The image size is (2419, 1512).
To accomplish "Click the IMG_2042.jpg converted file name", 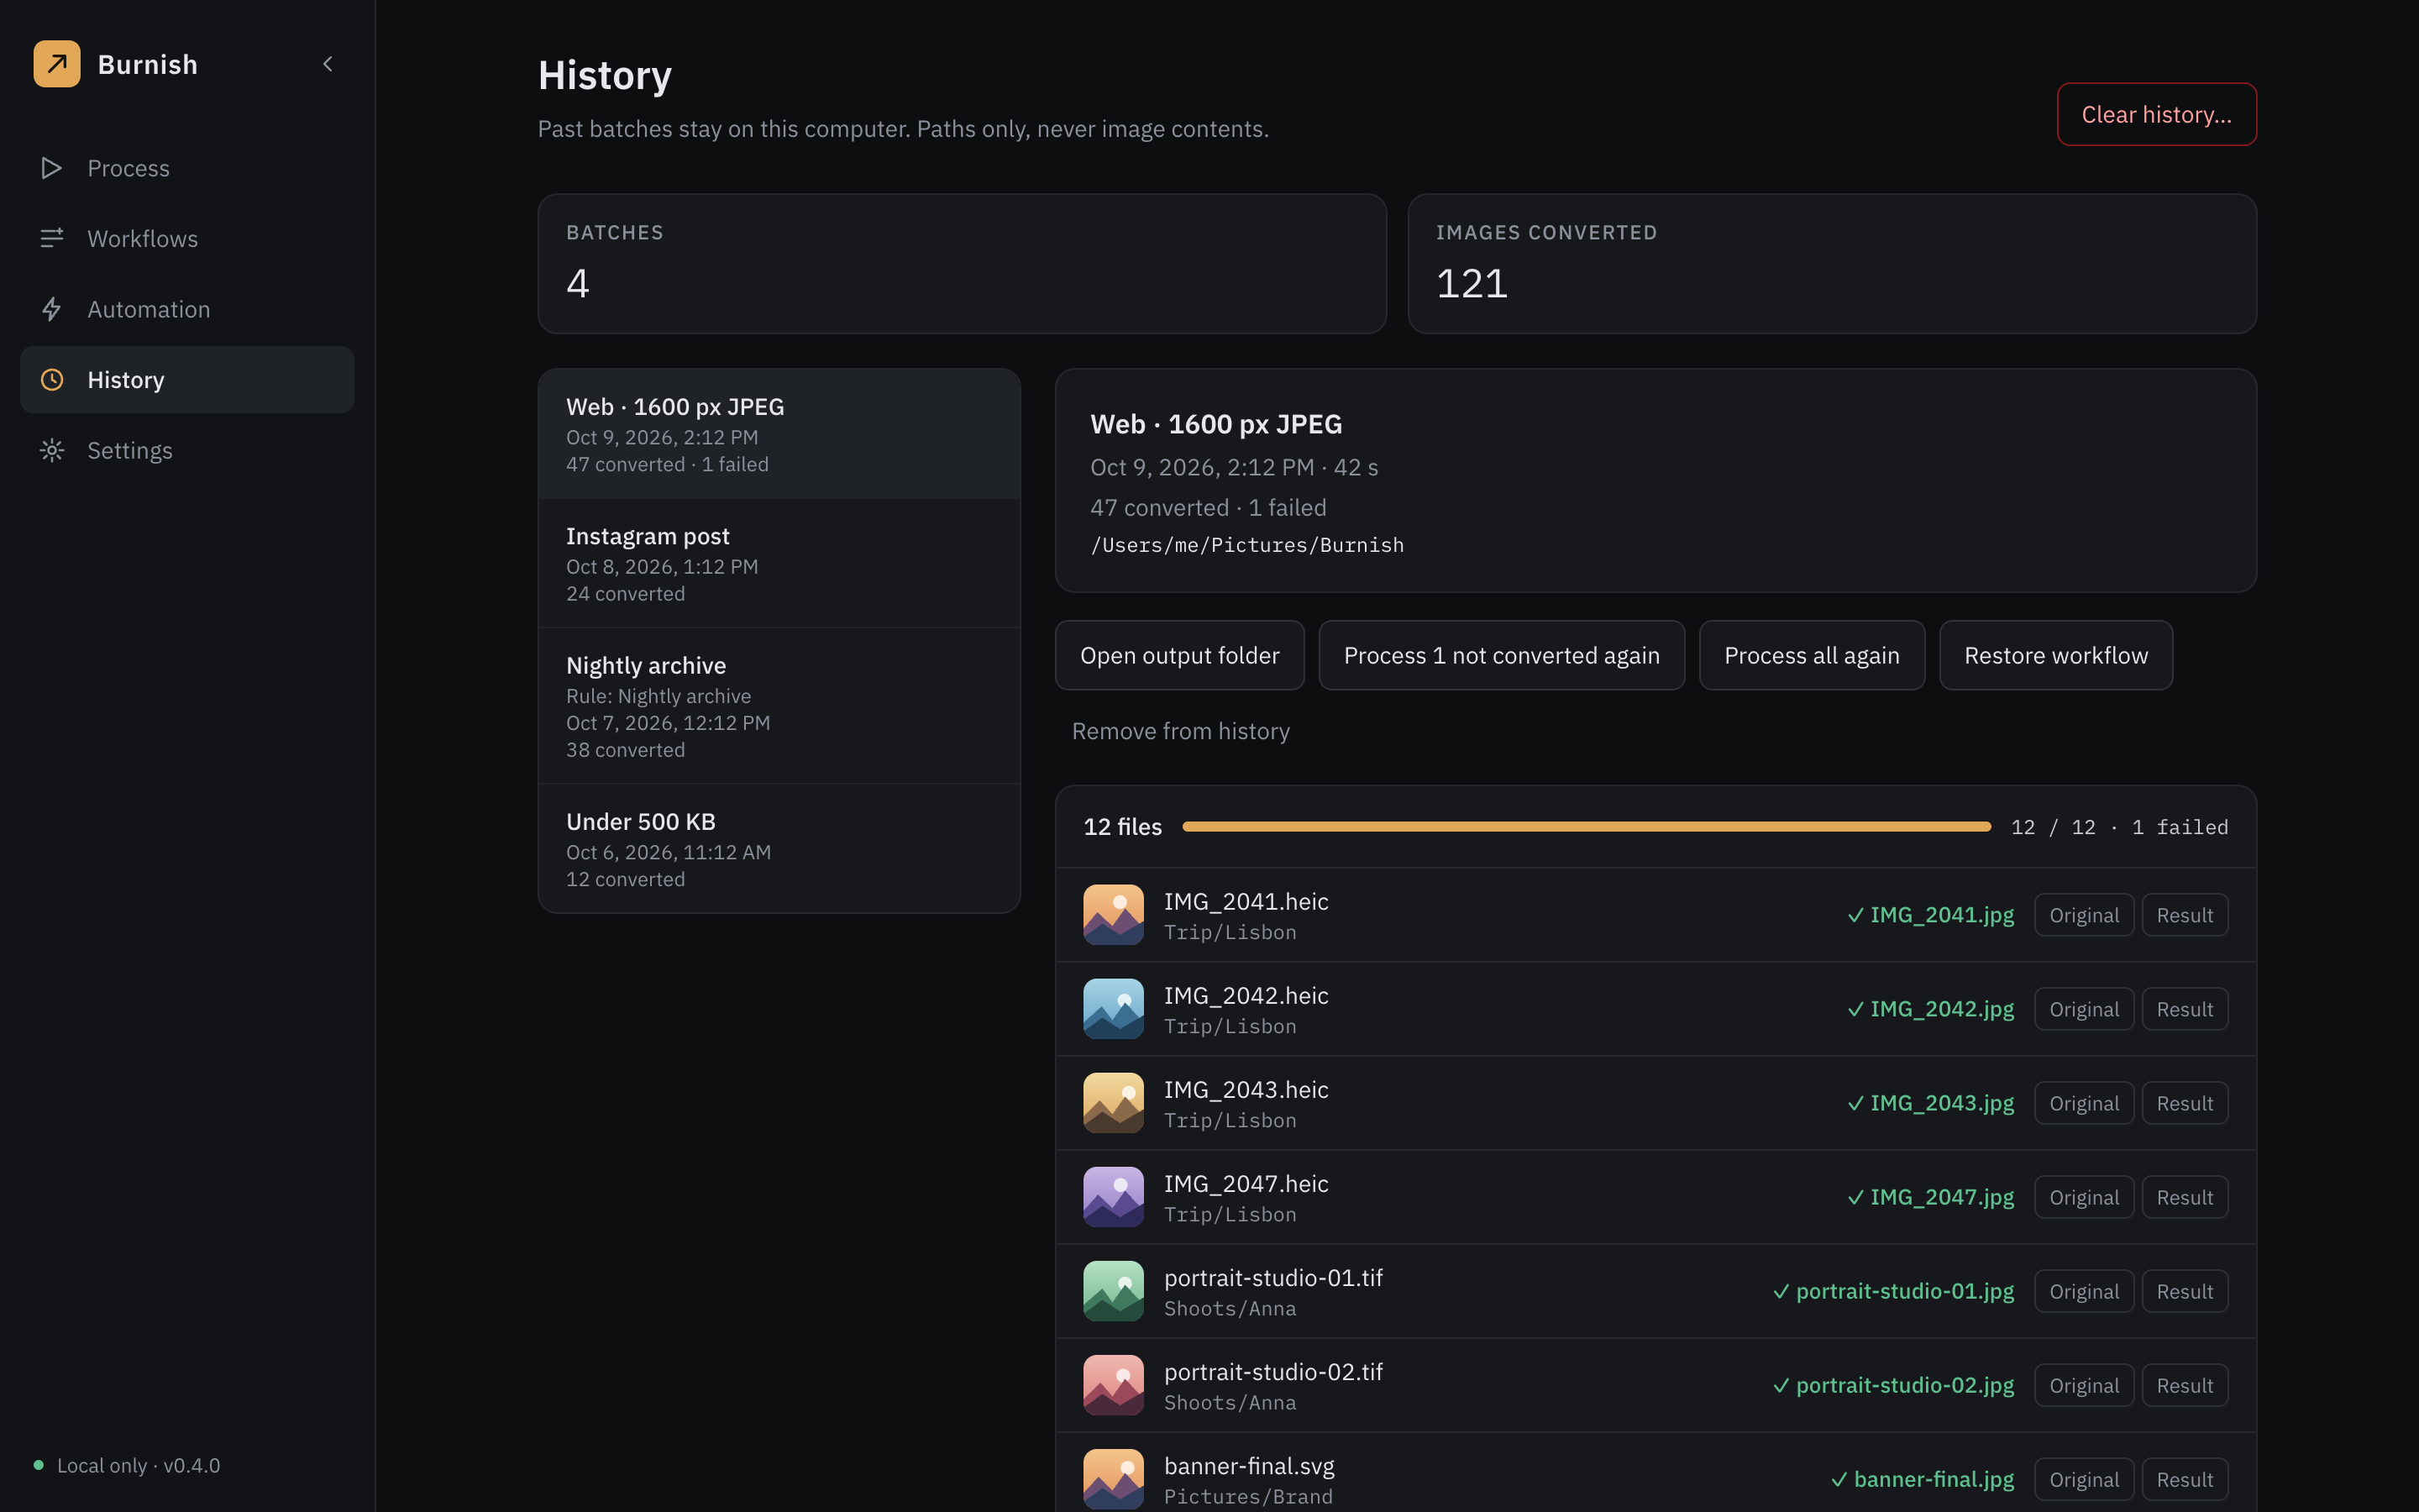I will coord(1941,1009).
